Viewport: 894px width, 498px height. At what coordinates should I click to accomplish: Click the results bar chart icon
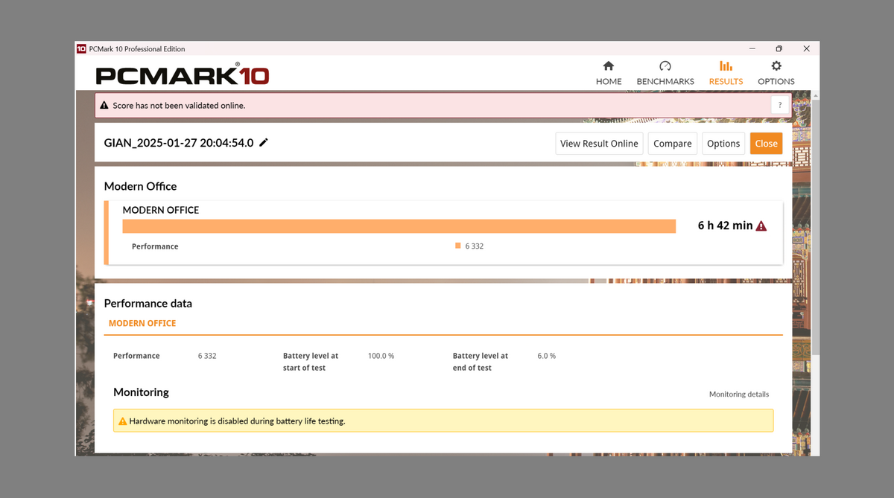pos(726,66)
